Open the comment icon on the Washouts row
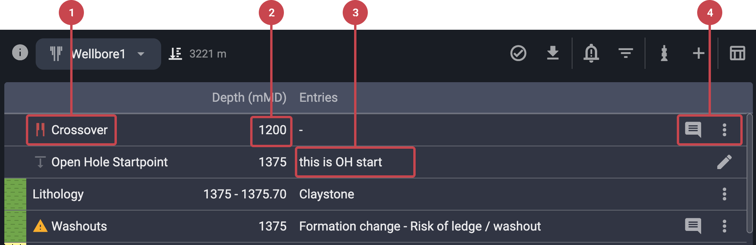Screen dimensions: 756x245 coord(693,226)
